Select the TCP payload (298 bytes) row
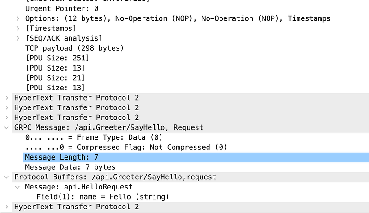 pyautogui.click(x=74, y=48)
